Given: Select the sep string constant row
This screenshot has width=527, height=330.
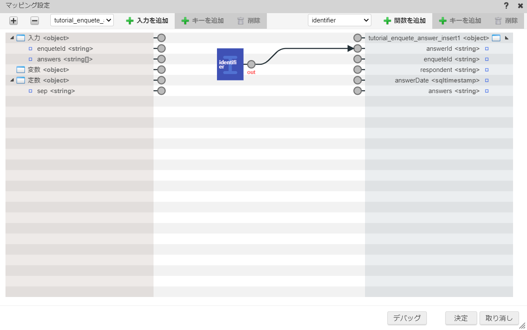Looking at the screenshot, I should pos(80,91).
